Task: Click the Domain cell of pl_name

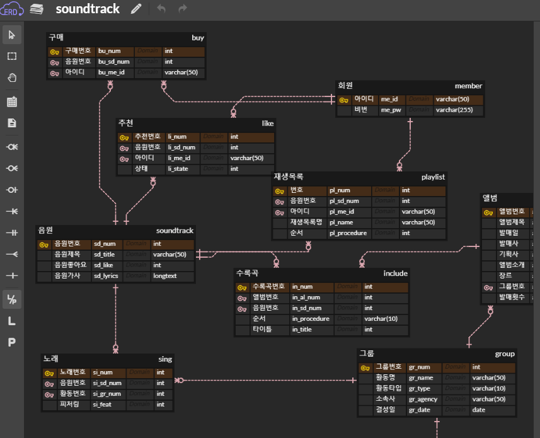Action: pos(385,222)
